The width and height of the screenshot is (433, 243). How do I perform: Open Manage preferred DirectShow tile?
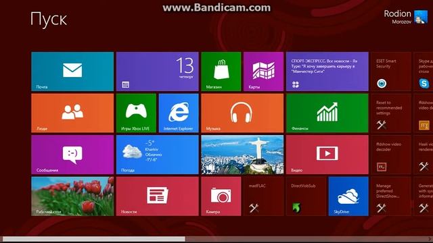pyautogui.click(x=391, y=196)
